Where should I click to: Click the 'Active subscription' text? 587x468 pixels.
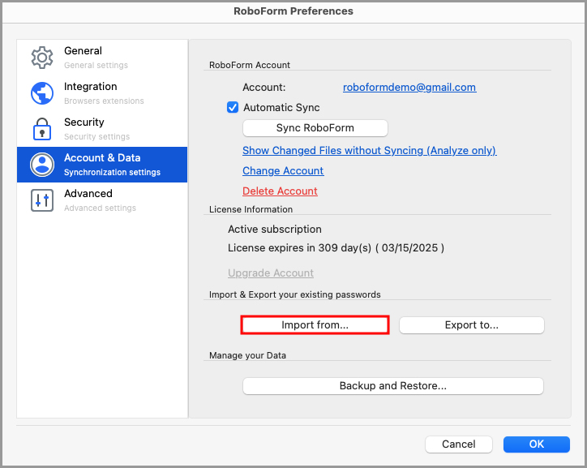[x=275, y=229]
